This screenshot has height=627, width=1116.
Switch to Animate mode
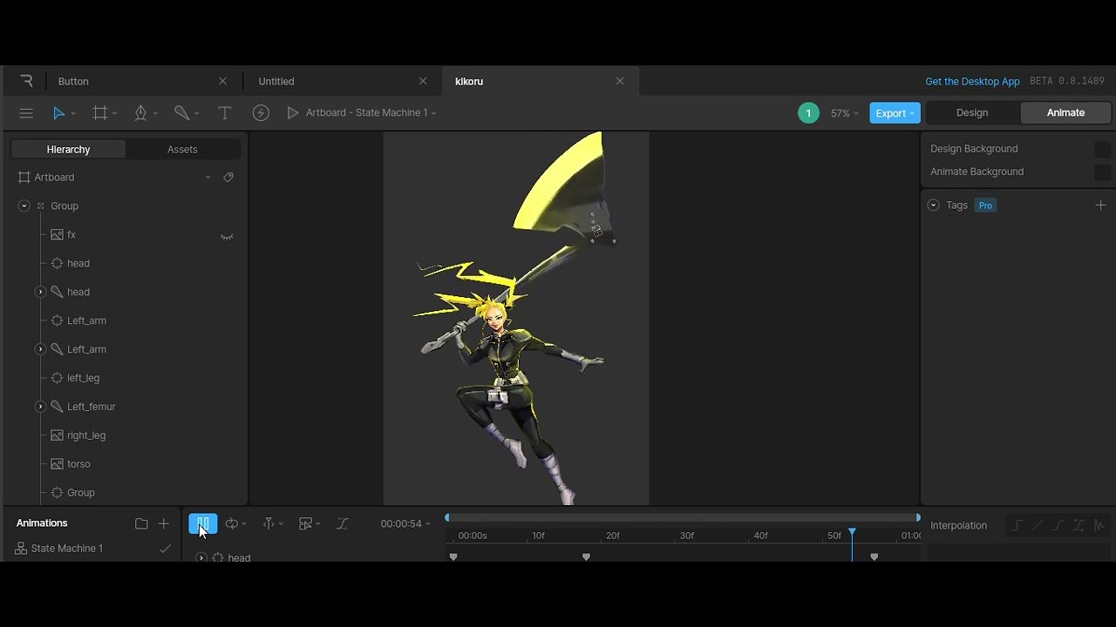click(x=1065, y=113)
